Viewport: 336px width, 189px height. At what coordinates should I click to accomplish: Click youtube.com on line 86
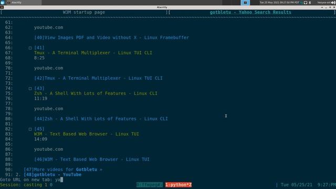[x=48, y=149]
